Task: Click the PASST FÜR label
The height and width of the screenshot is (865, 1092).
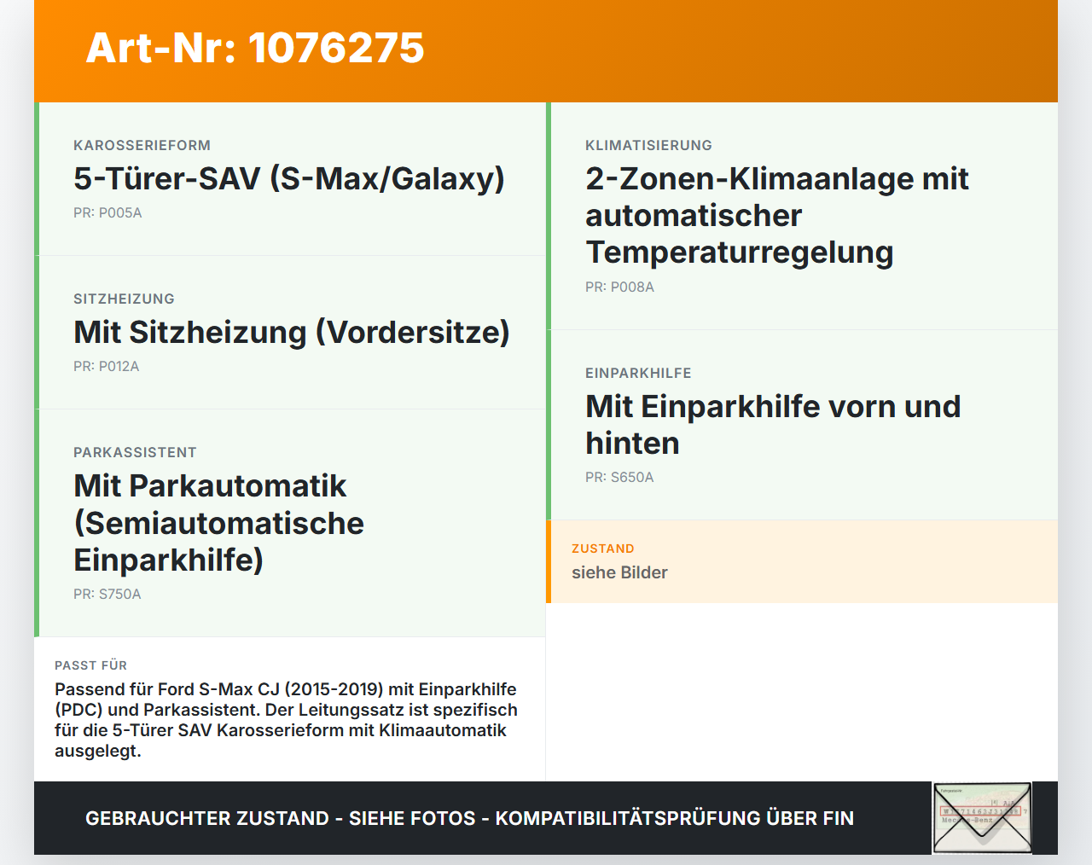Action: (90, 665)
